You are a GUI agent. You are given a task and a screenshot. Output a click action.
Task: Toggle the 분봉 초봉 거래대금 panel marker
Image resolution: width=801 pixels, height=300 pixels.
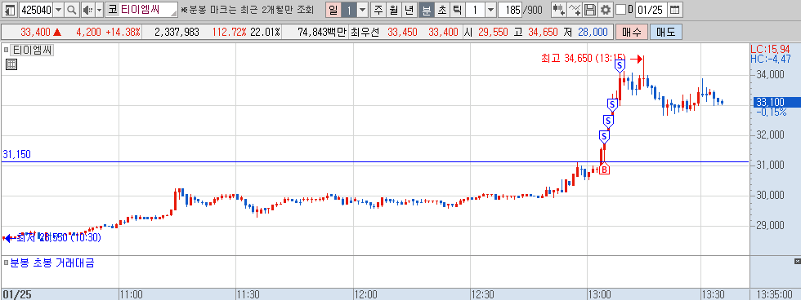[7, 263]
